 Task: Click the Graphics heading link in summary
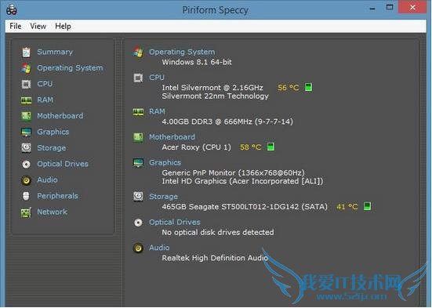point(165,162)
